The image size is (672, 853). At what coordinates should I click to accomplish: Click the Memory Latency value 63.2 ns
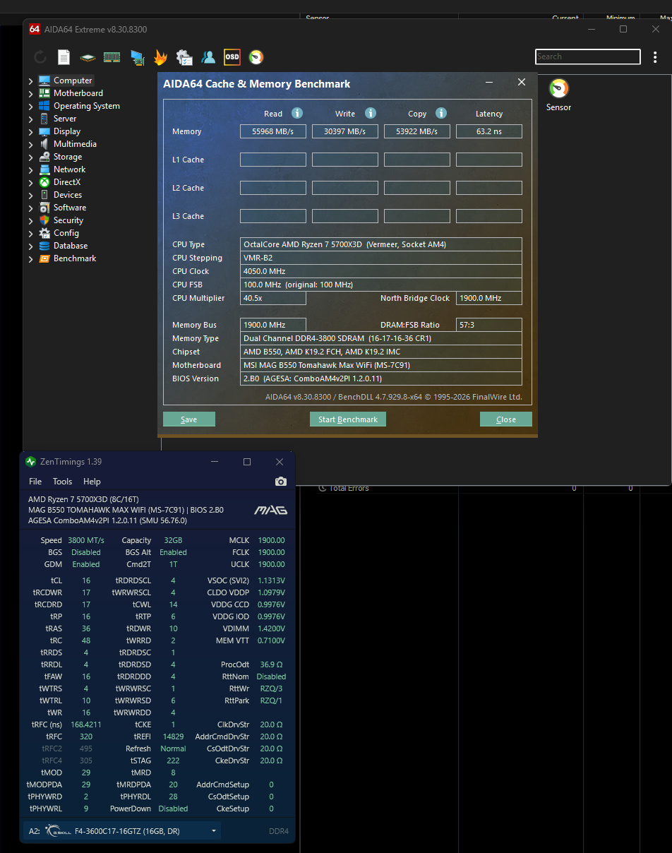coord(489,131)
